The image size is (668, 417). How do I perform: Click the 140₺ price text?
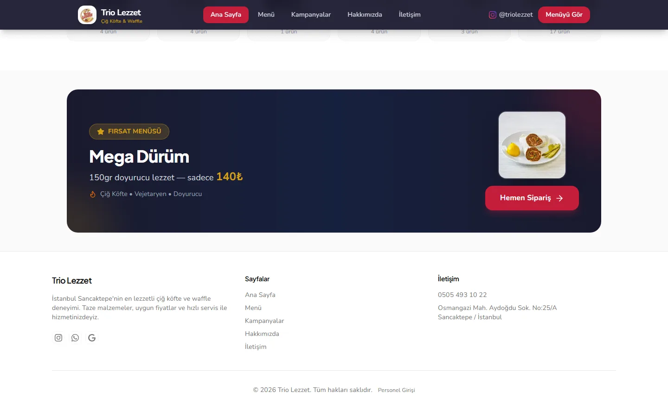(230, 177)
